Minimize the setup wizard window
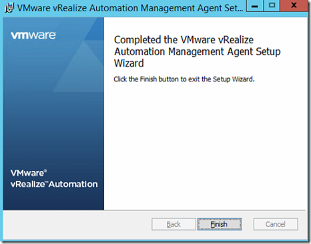 click(x=255, y=6)
